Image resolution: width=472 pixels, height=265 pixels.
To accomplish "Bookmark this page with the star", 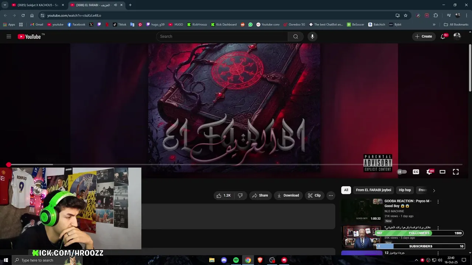I will point(406,15).
